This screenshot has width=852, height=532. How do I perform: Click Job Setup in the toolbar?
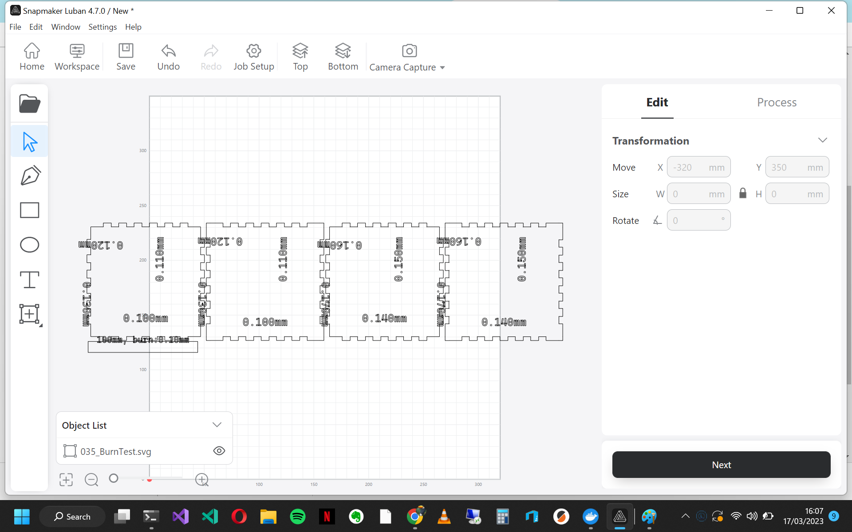click(x=253, y=57)
